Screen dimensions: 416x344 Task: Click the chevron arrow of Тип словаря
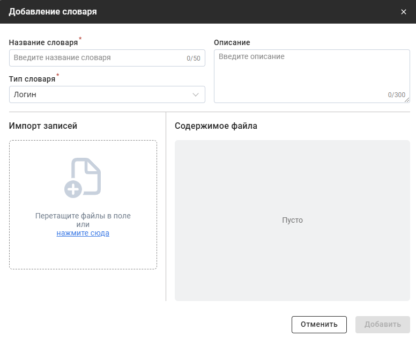[x=196, y=94]
